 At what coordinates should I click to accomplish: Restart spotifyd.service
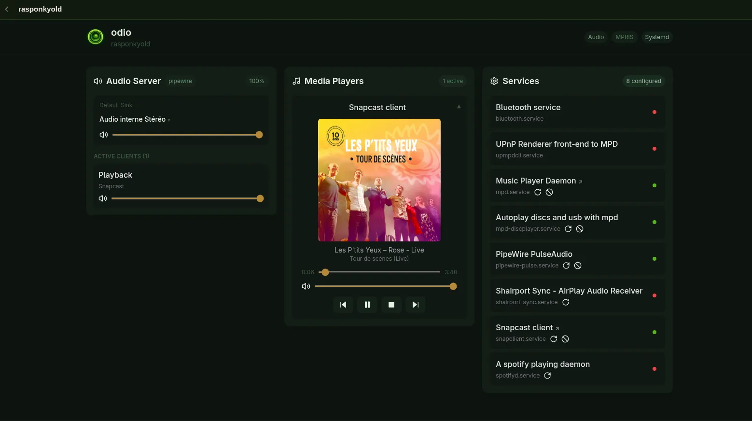tap(547, 376)
